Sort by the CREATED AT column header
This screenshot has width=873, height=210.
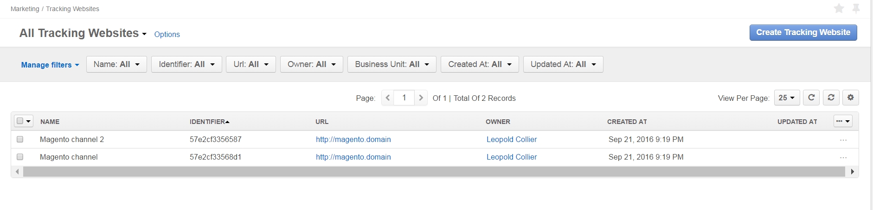click(627, 122)
